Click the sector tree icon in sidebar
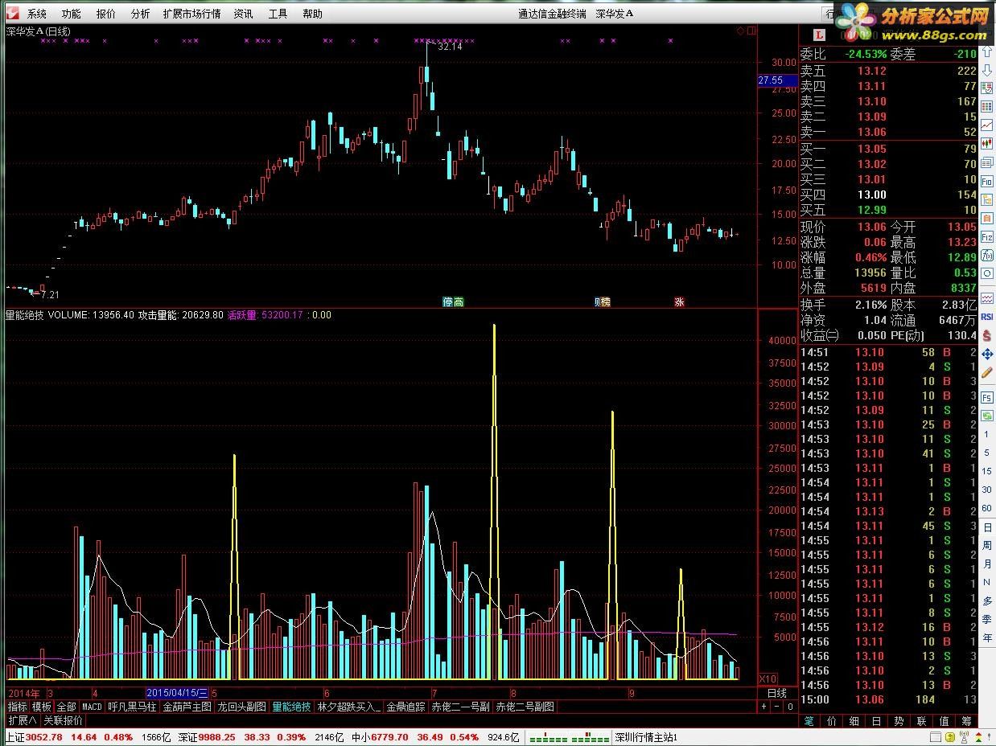 [986, 199]
